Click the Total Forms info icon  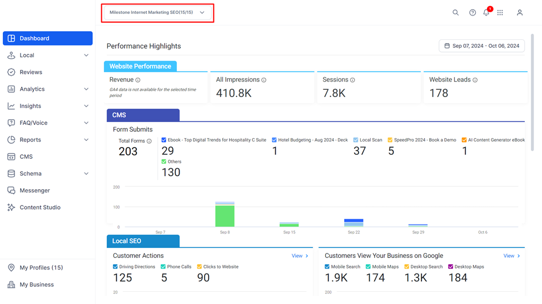[149, 141]
